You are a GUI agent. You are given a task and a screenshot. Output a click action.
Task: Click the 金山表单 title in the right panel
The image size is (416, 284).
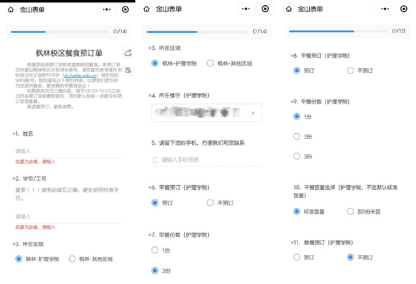[x=311, y=9]
